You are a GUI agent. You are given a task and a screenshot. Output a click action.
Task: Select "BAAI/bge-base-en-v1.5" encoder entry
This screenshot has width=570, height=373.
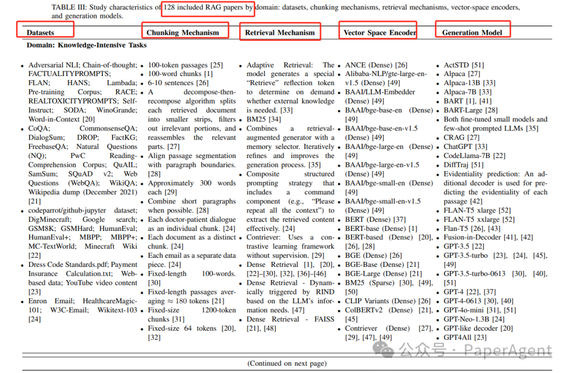[382, 133]
